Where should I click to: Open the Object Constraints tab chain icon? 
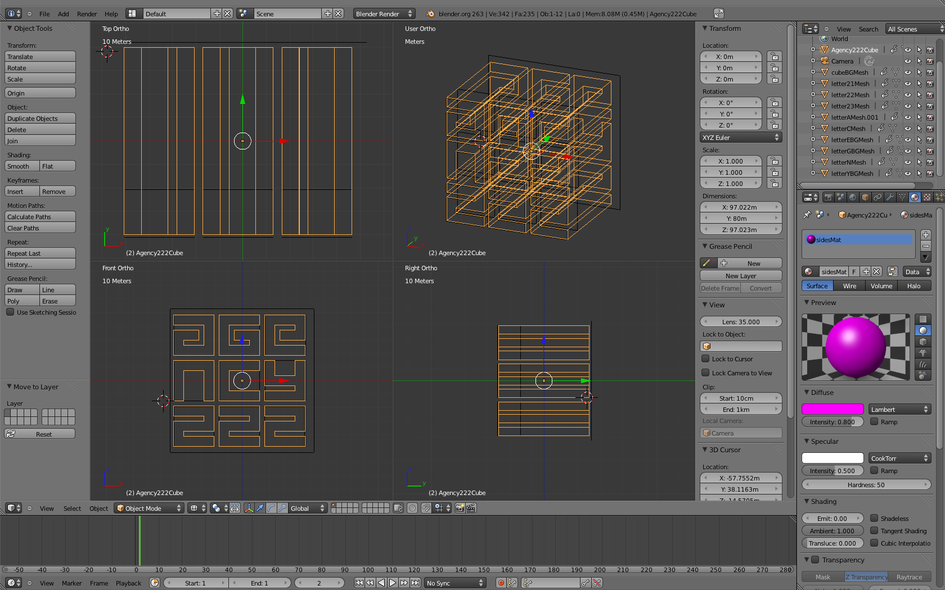coord(877,197)
